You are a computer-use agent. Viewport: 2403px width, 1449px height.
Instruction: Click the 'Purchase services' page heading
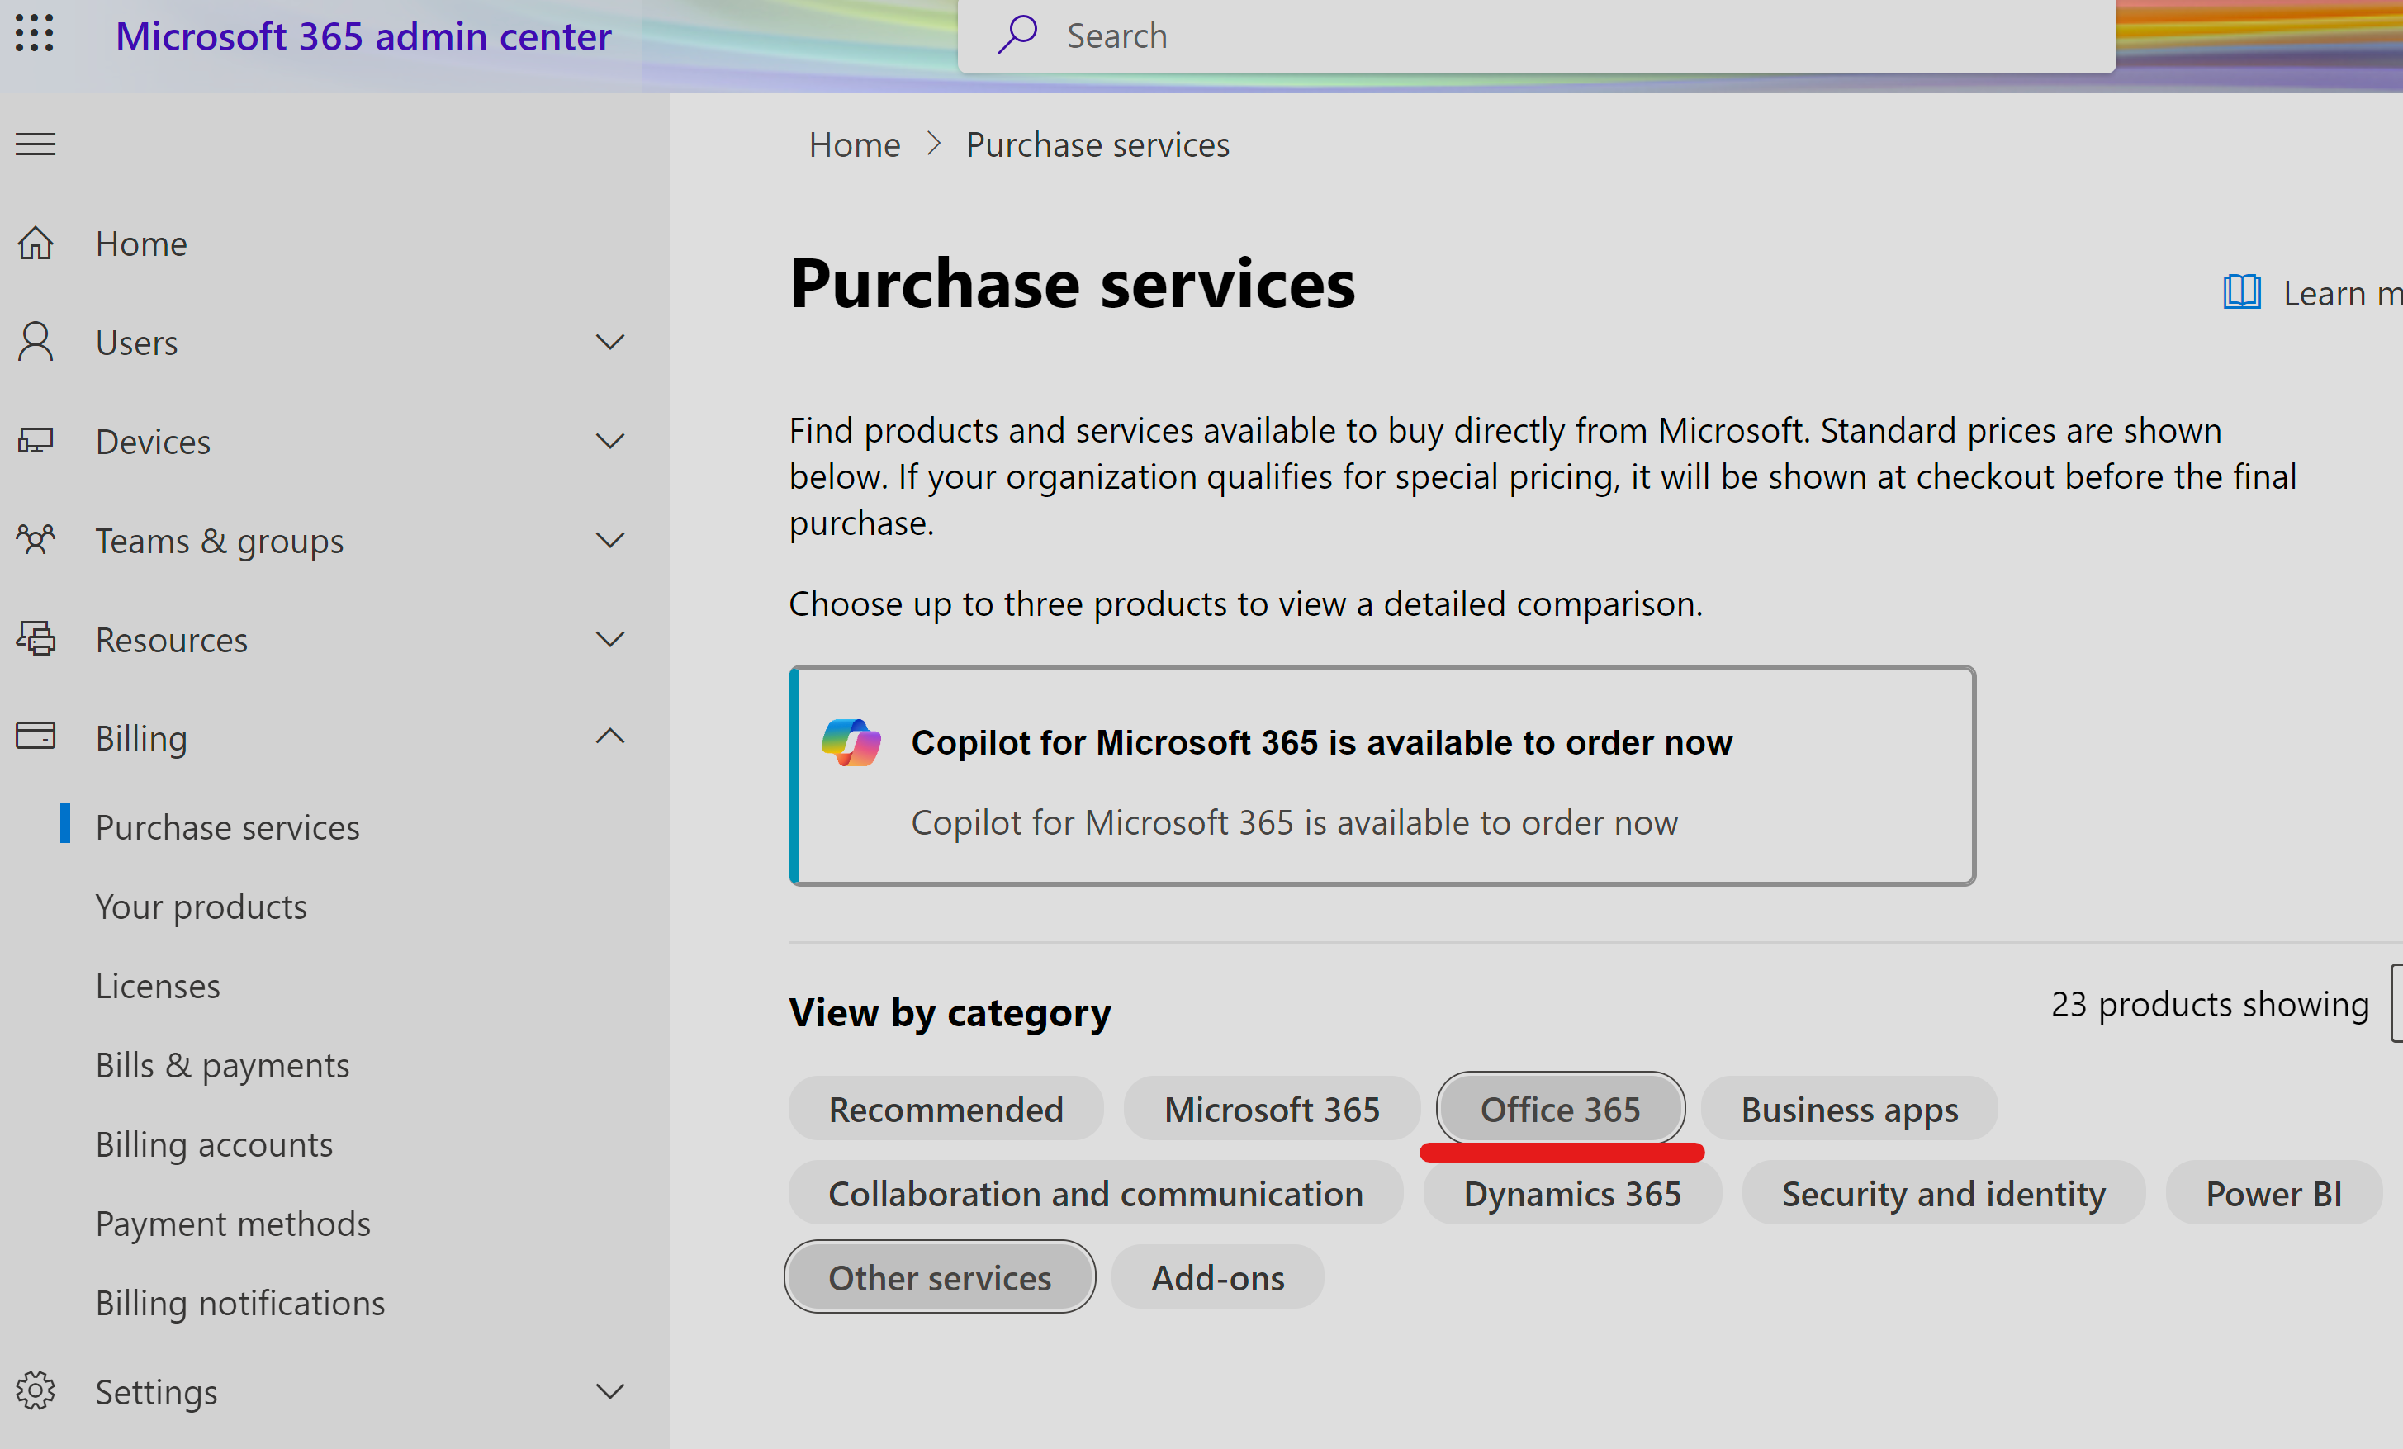click(x=1072, y=282)
